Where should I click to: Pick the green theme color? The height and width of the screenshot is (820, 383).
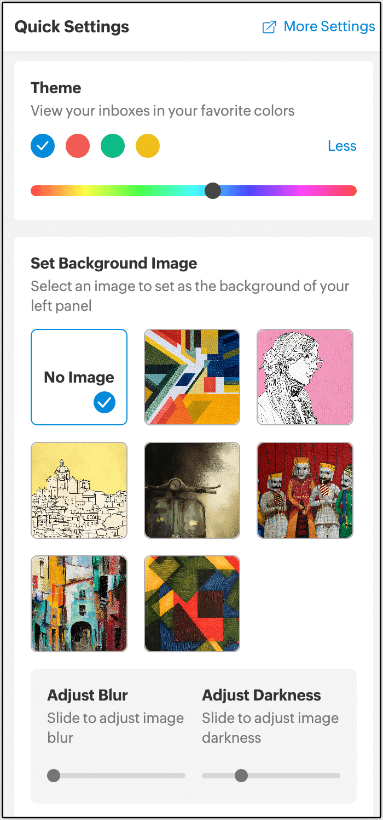coord(113,146)
